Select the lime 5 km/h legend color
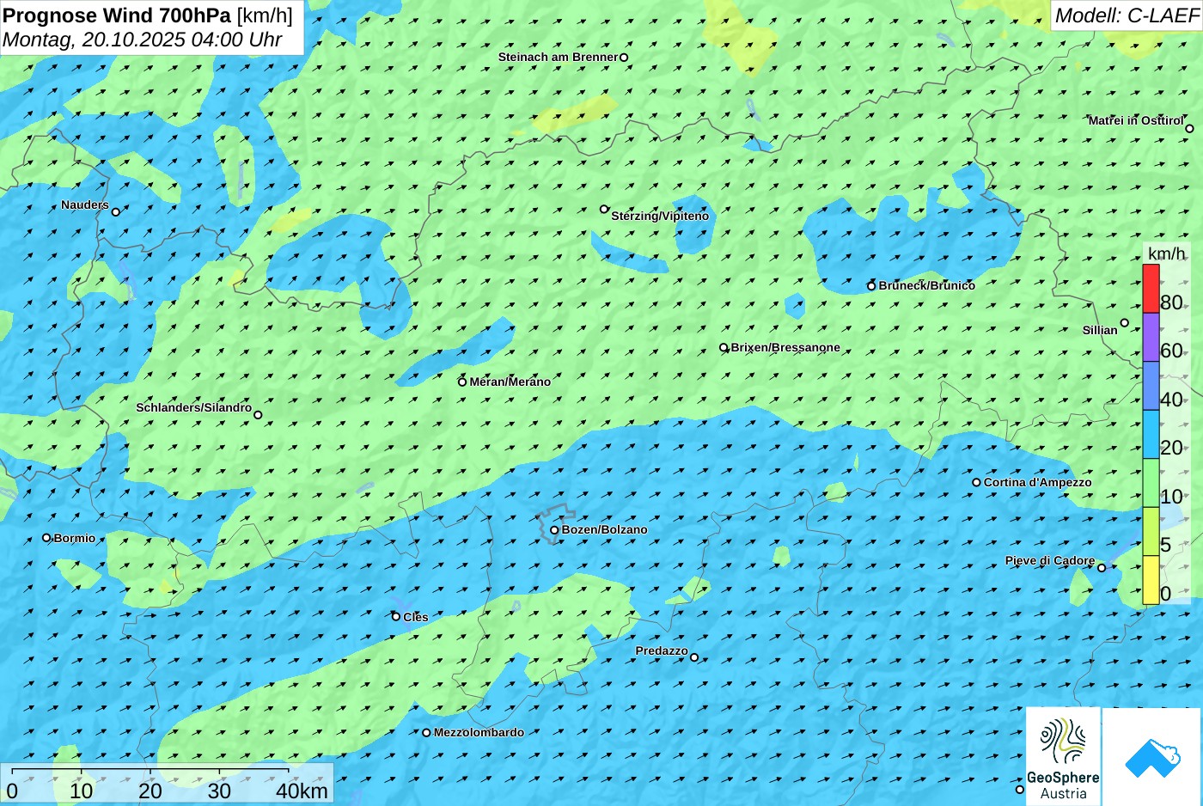This screenshot has width=1203, height=806. (1151, 531)
